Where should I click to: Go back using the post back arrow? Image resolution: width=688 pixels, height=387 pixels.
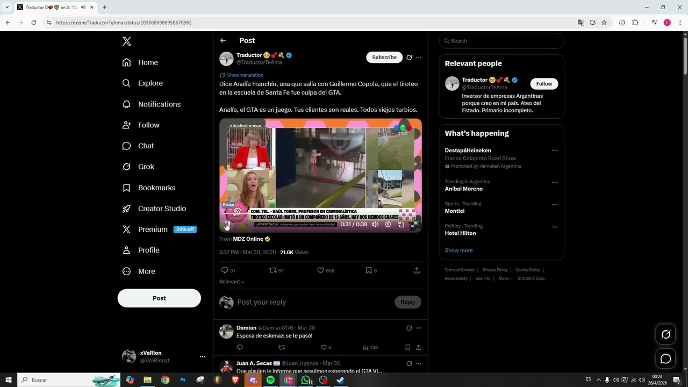tap(223, 41)
